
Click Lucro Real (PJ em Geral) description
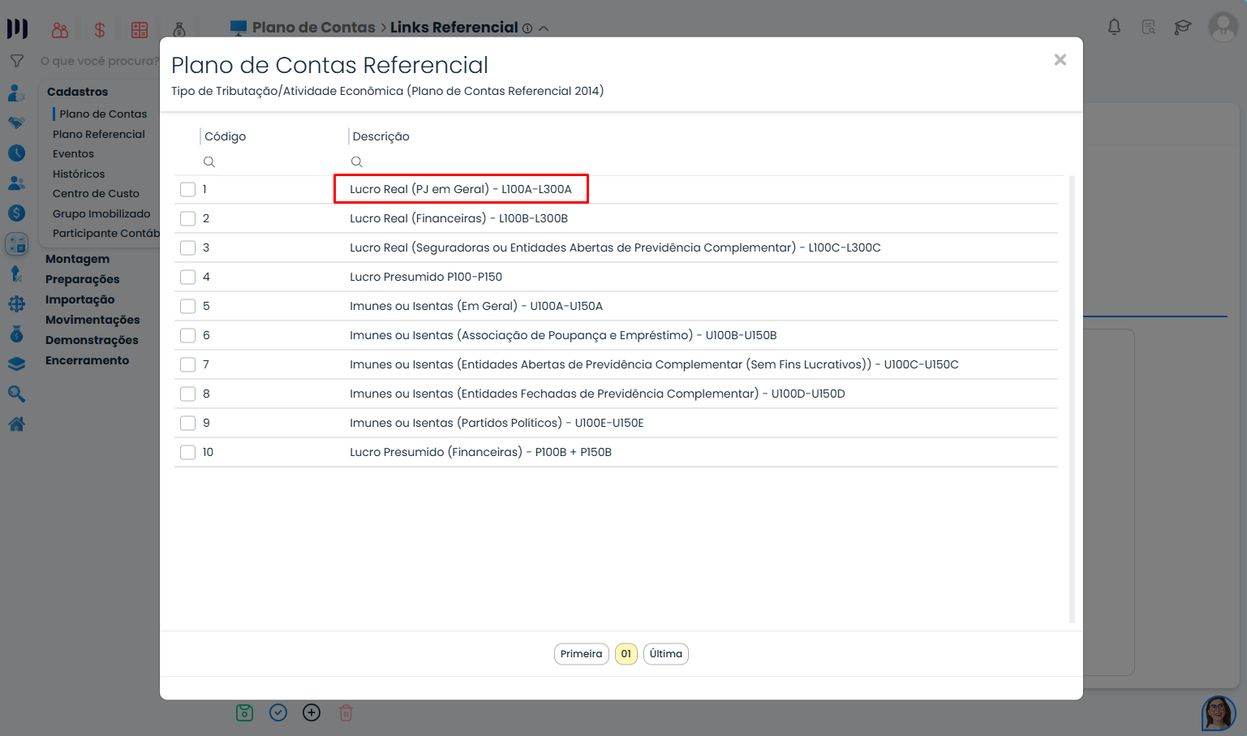tap(461, 189)
